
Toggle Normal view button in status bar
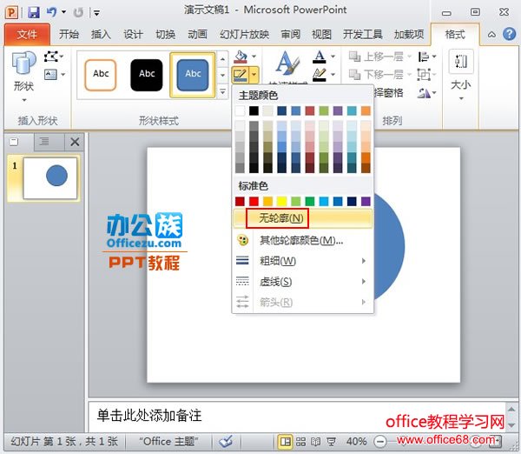point(285,442)
